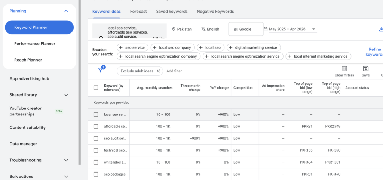Viewport: 383px width, 180px height.
Task: Open the Negative keywords tab
Action: click(215, 12)
